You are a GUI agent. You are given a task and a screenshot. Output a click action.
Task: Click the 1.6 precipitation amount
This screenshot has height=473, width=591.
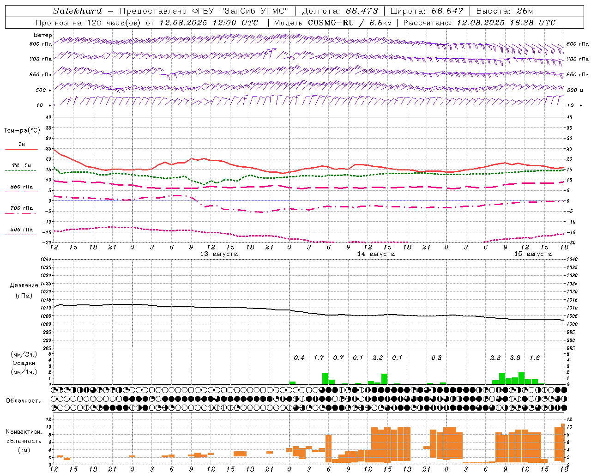[x=535, y=358]
